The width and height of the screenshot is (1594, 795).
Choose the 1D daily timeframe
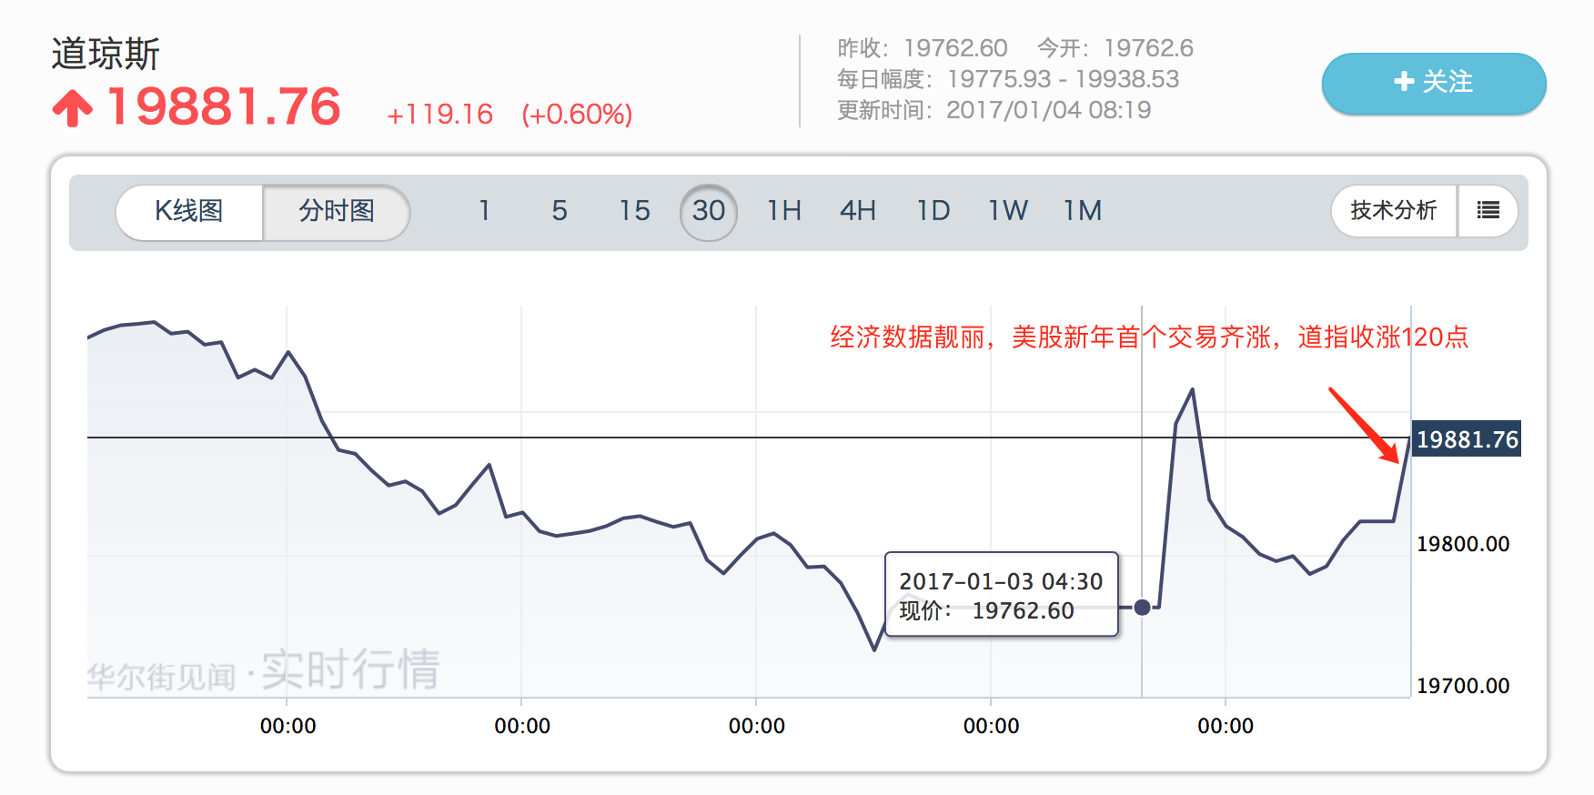click(933, 211)
